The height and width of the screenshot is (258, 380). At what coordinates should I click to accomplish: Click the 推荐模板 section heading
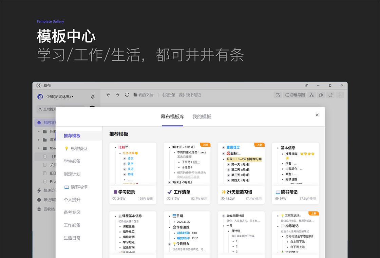click(x=119, y=134)
